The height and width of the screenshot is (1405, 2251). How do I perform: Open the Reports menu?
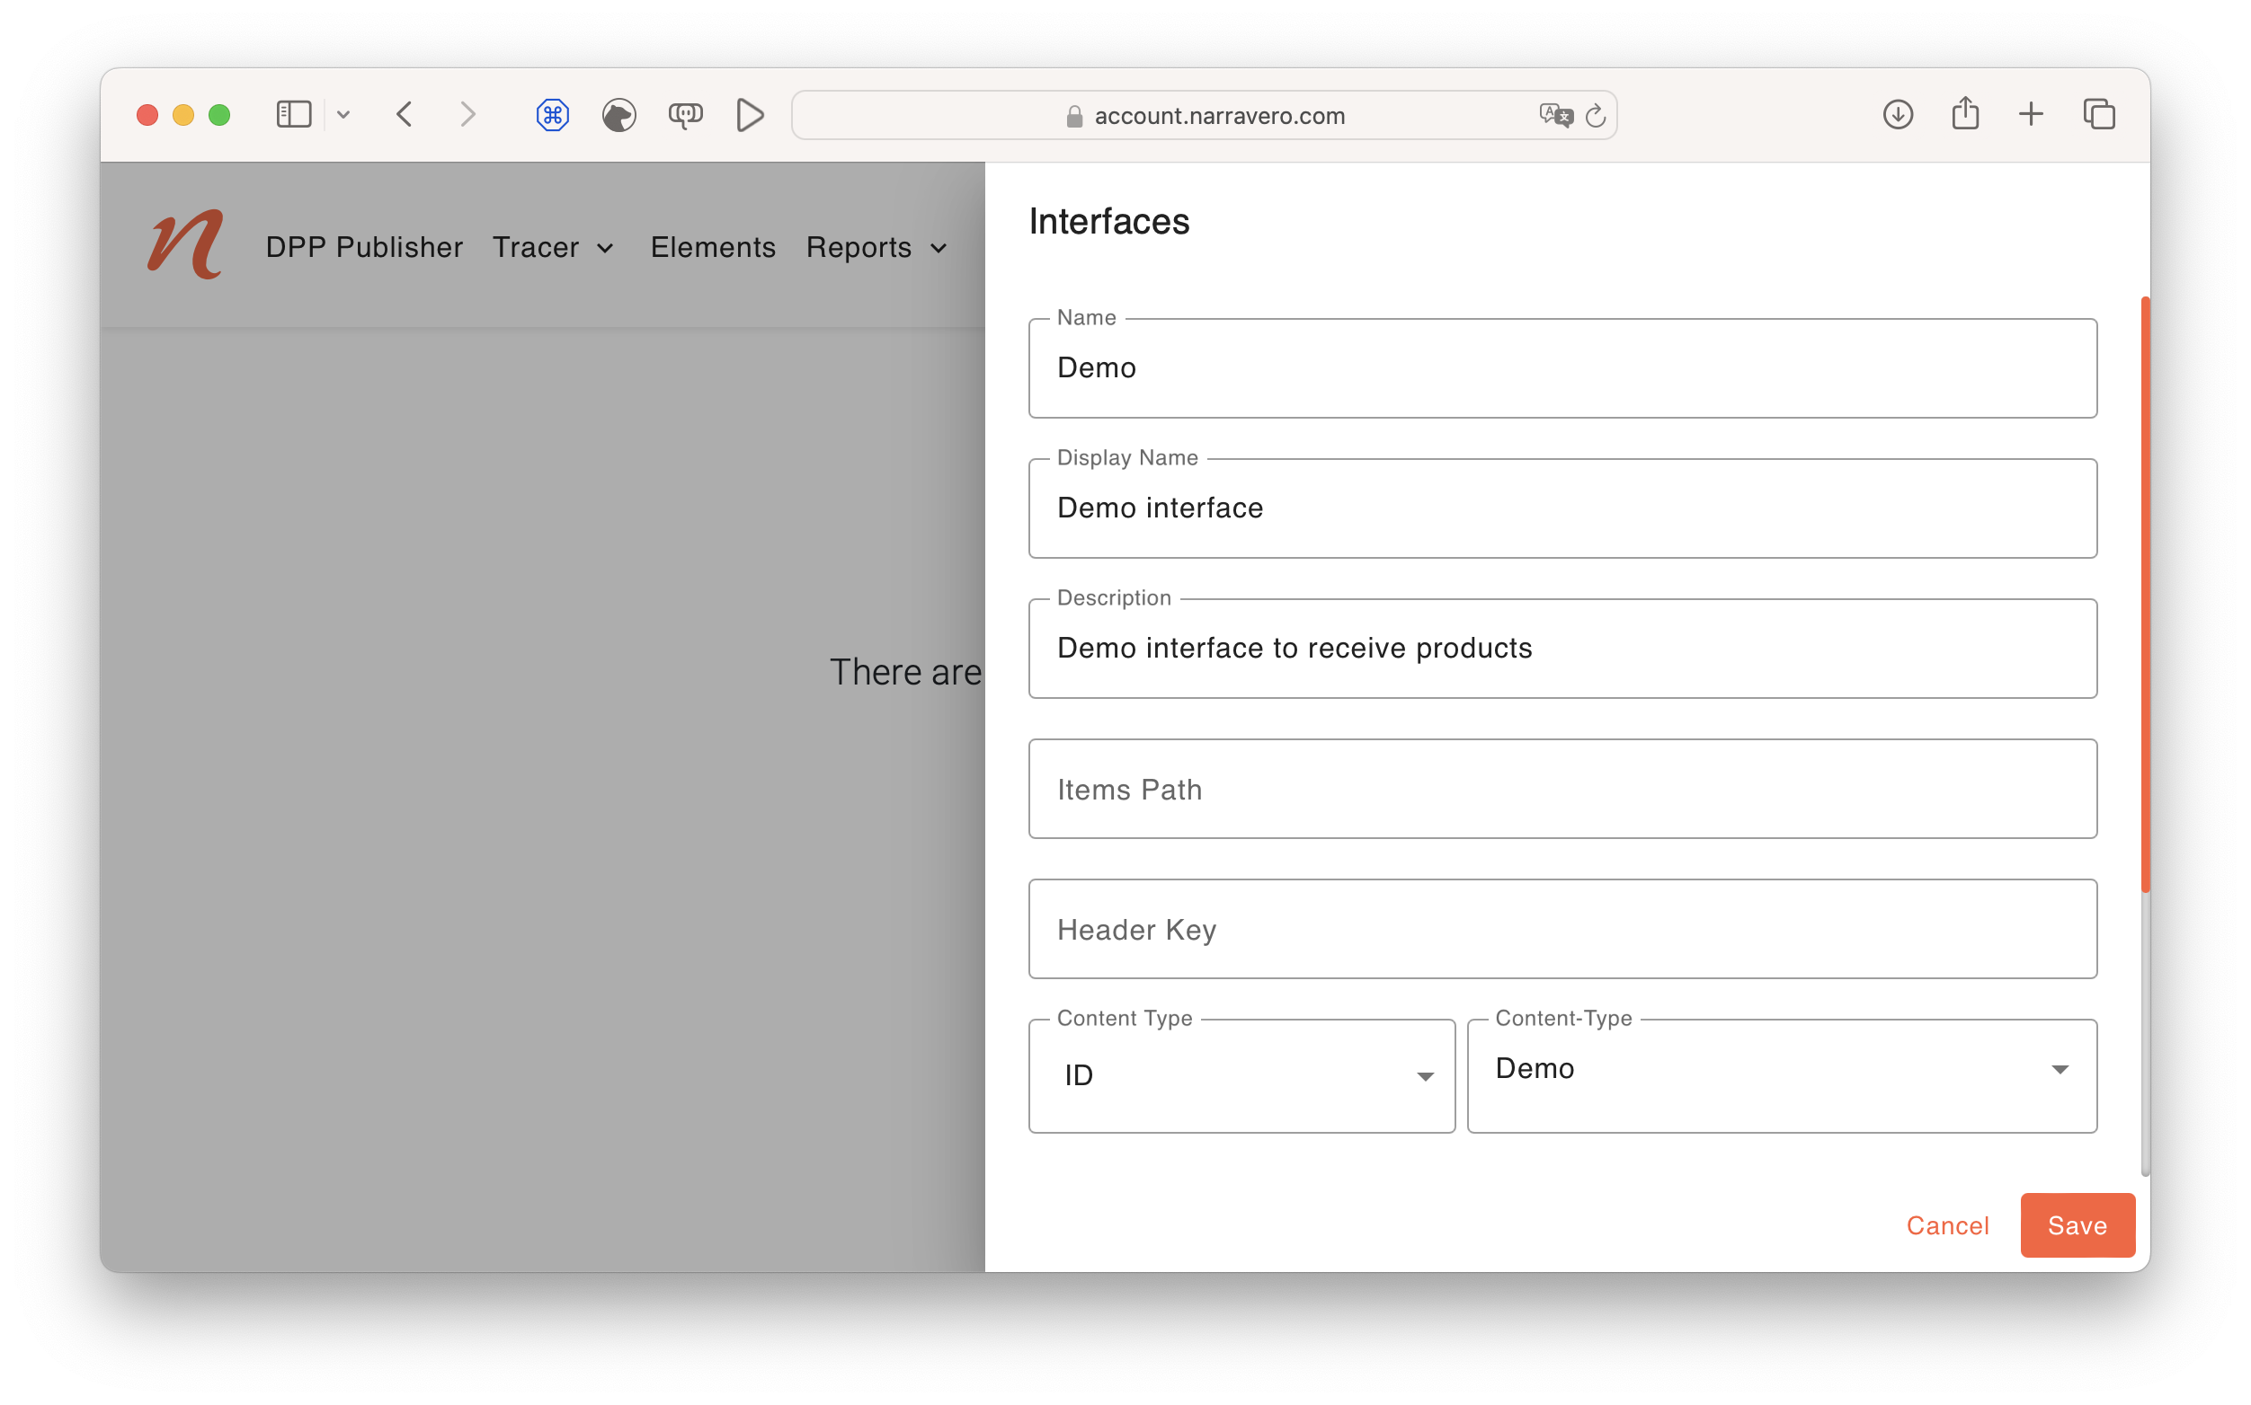coord(875,247)
